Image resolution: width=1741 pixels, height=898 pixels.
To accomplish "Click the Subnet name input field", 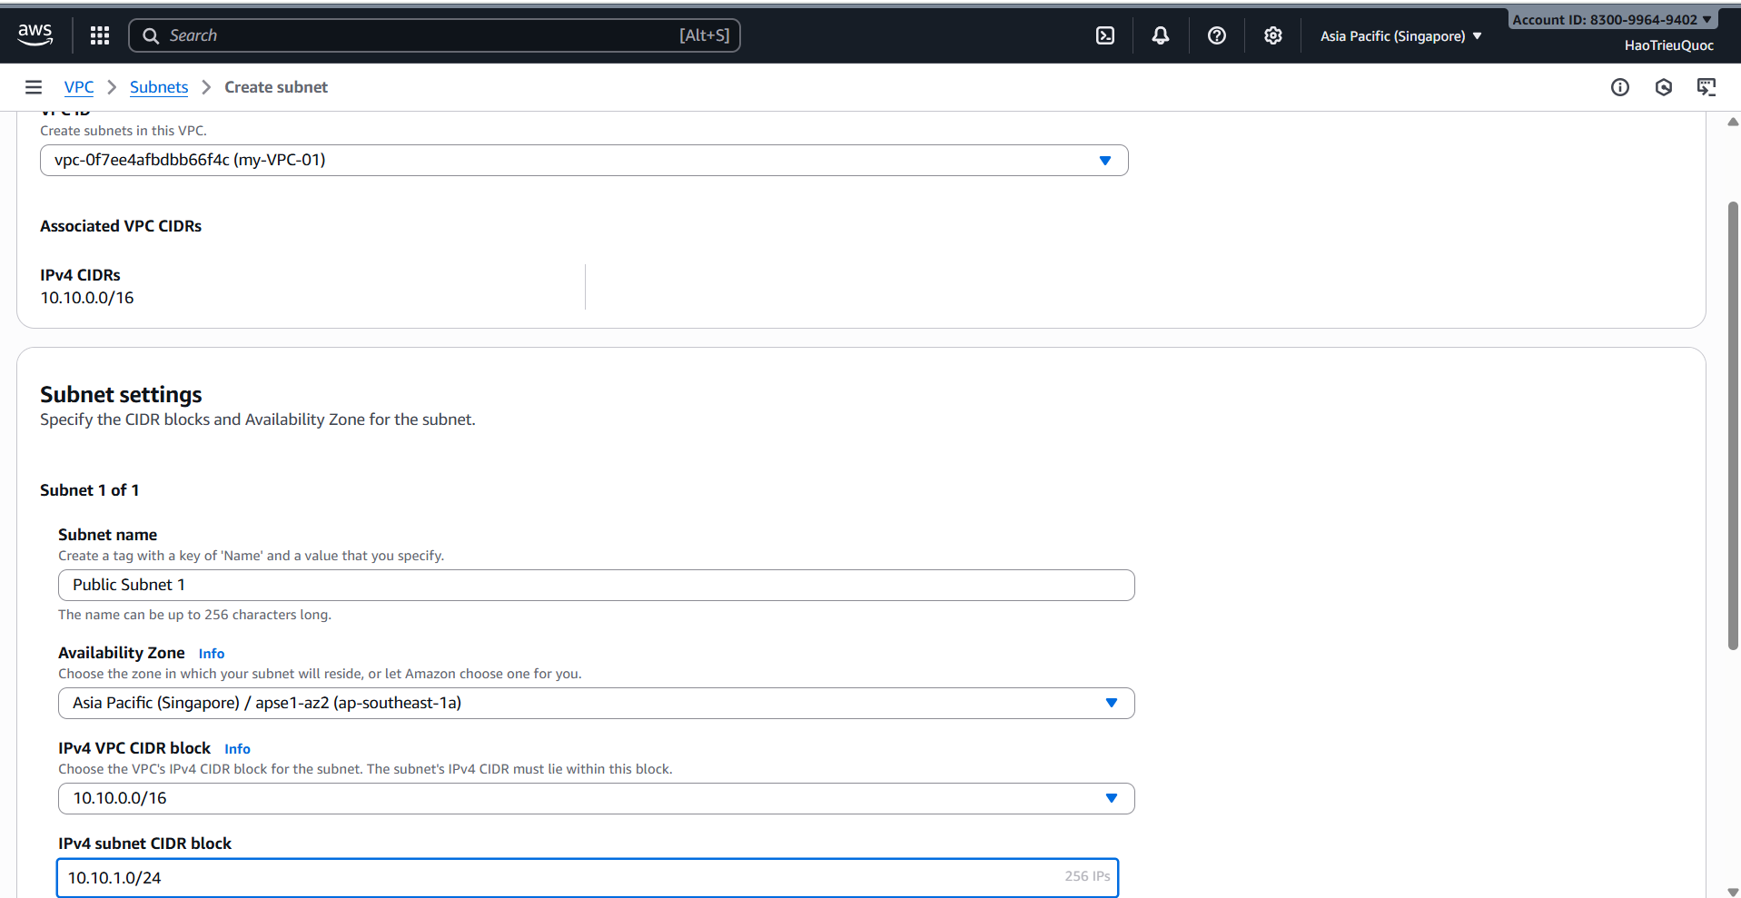I will pyautogui.click(x=595, y=585).
